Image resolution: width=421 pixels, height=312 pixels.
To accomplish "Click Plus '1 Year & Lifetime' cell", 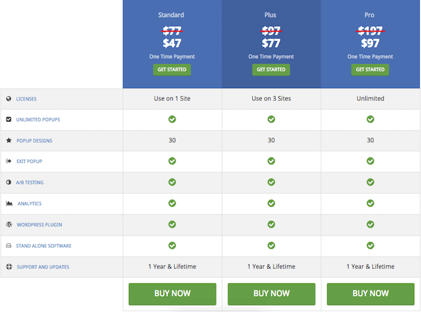I will [271, 266].
